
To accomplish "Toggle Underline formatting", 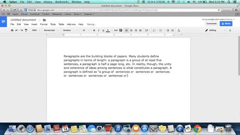I will [x=103, y=30].
